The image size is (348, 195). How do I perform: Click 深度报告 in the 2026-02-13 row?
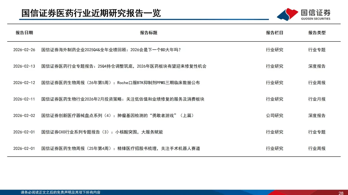[317, 66]
